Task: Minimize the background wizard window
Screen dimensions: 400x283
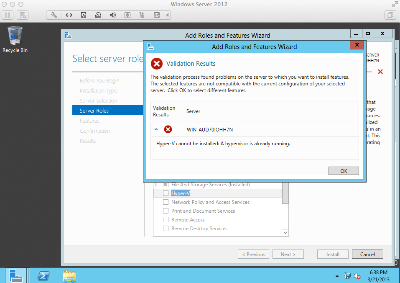Action: click(x=356, y=34)
